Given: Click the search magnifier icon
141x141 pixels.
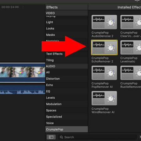Looking at the screenshot, I should coord(61,137).
